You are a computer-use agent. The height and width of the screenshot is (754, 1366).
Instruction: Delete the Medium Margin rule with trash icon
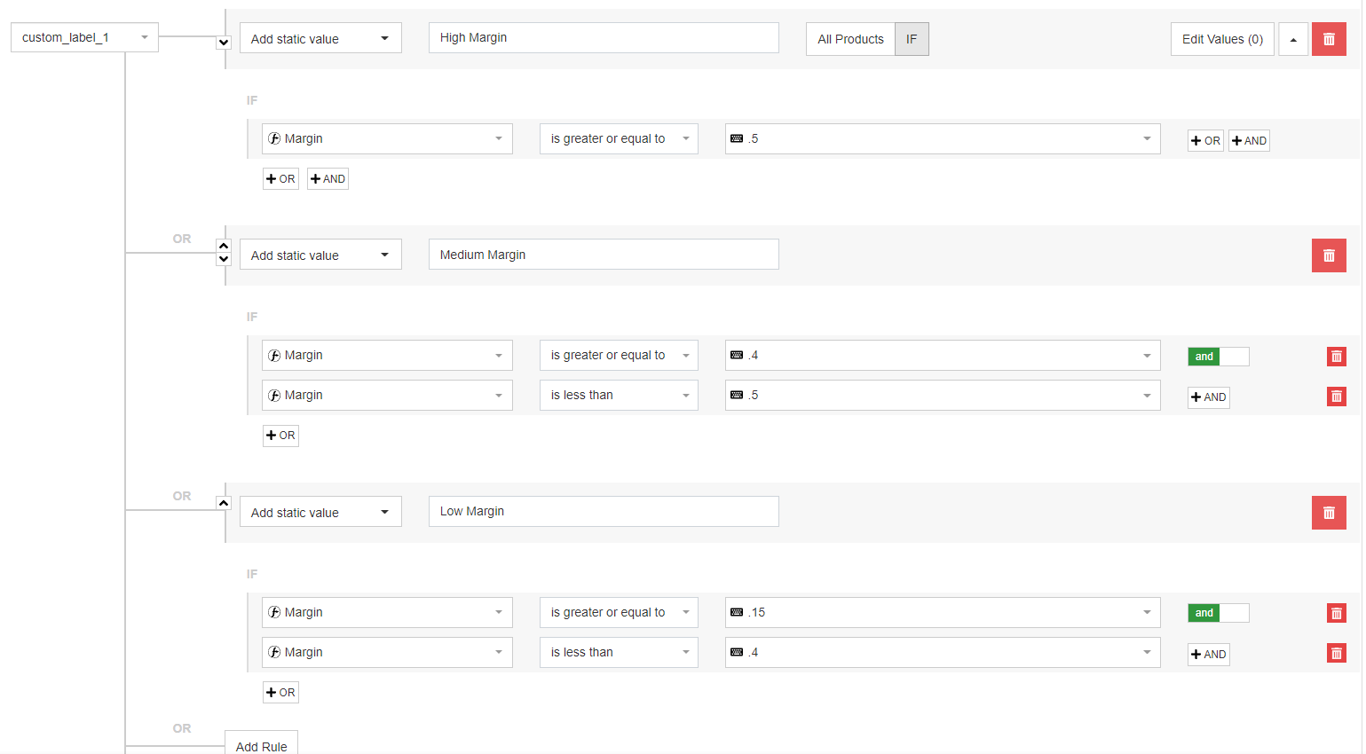1329,255
